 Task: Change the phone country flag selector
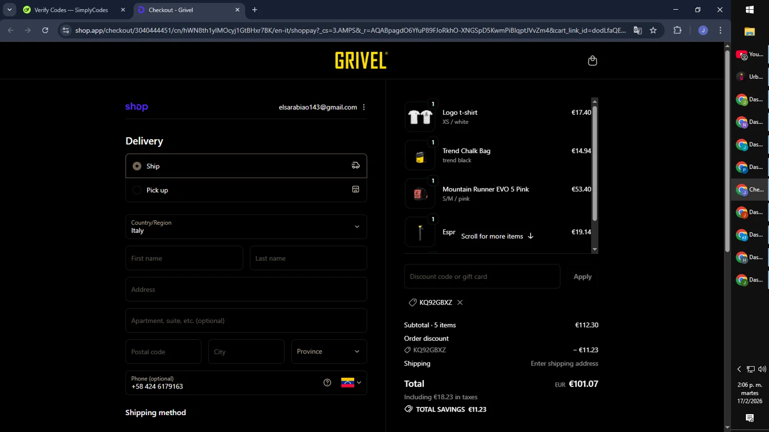(x=351, y=382)
